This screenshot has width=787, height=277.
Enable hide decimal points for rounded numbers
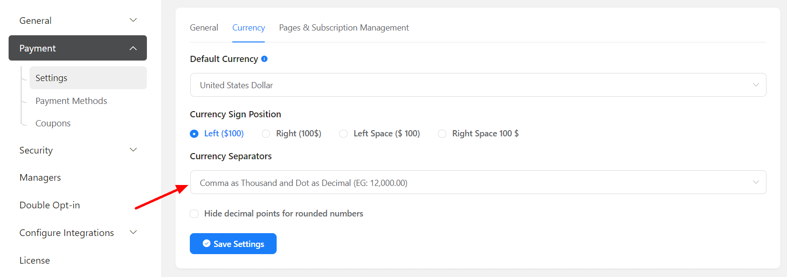pos(194,214)
